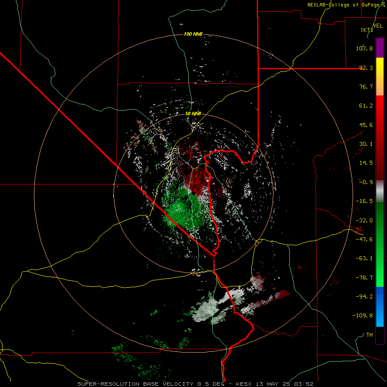Click the 76.7 legend value
387x387 pixels.
(366, 86)
